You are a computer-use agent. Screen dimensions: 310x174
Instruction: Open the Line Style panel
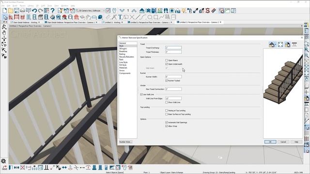(x=124, y=62)
